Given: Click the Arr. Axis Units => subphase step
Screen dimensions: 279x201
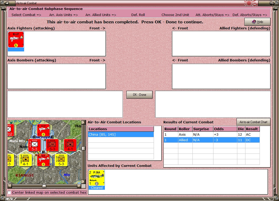Looking at the screenshot, I should pyautogui.click(x=63, y=15).
